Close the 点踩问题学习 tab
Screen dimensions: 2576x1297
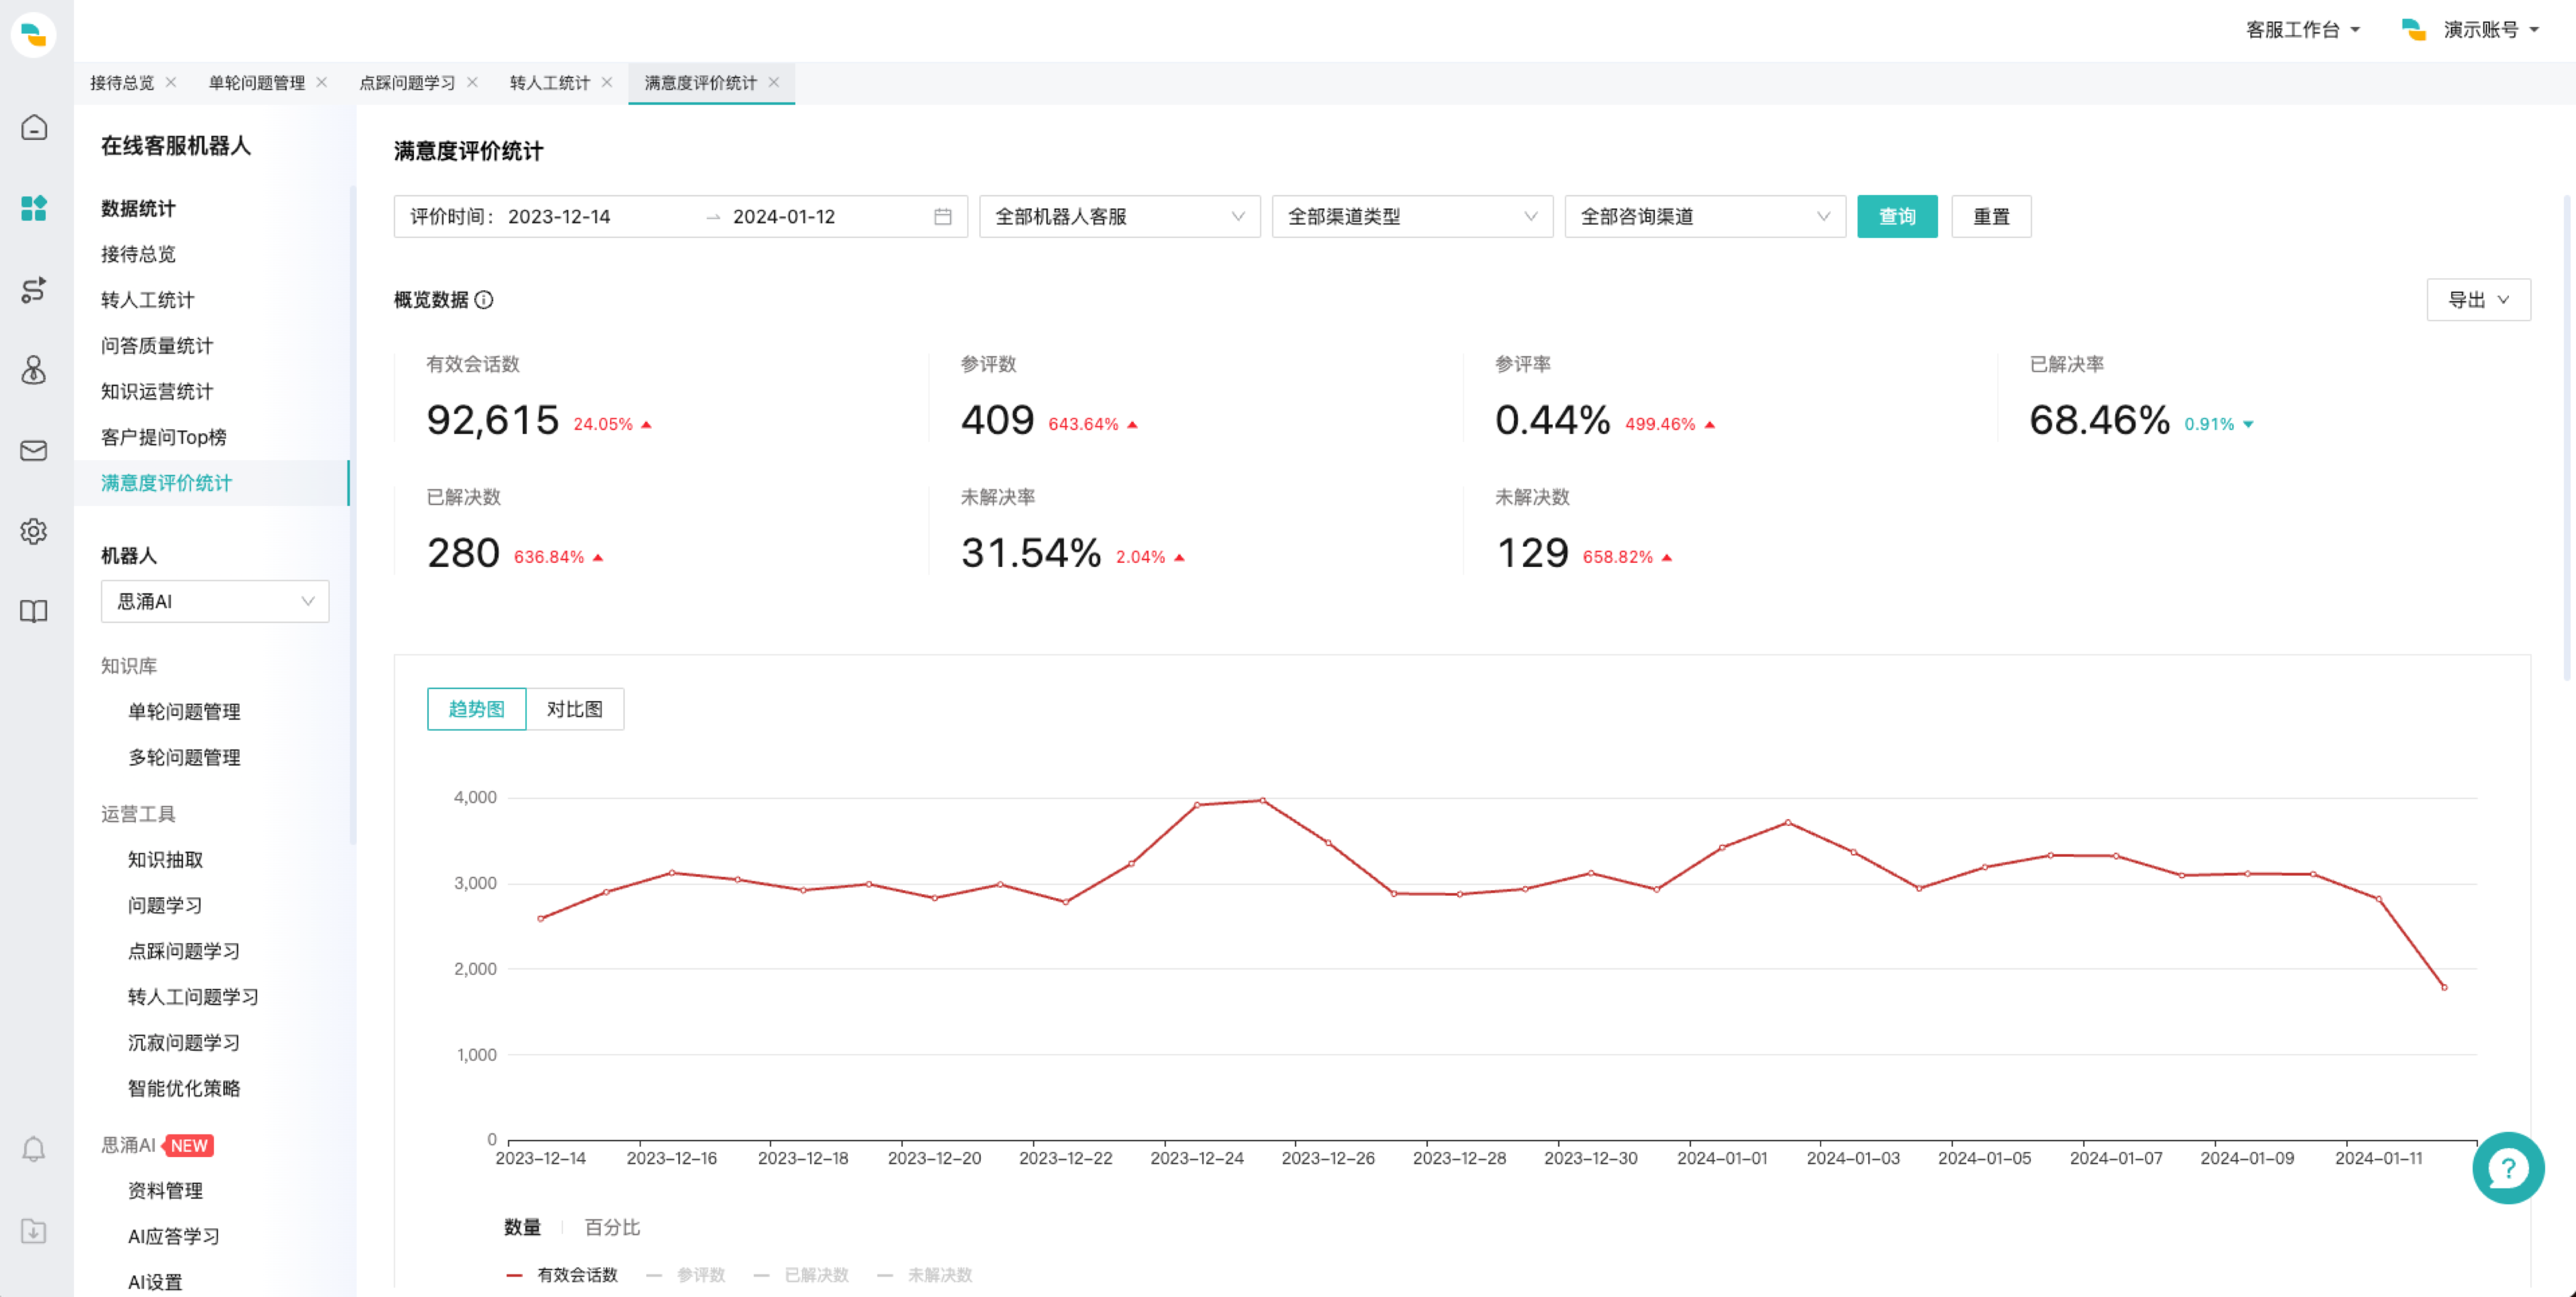[x=472, y=82]
